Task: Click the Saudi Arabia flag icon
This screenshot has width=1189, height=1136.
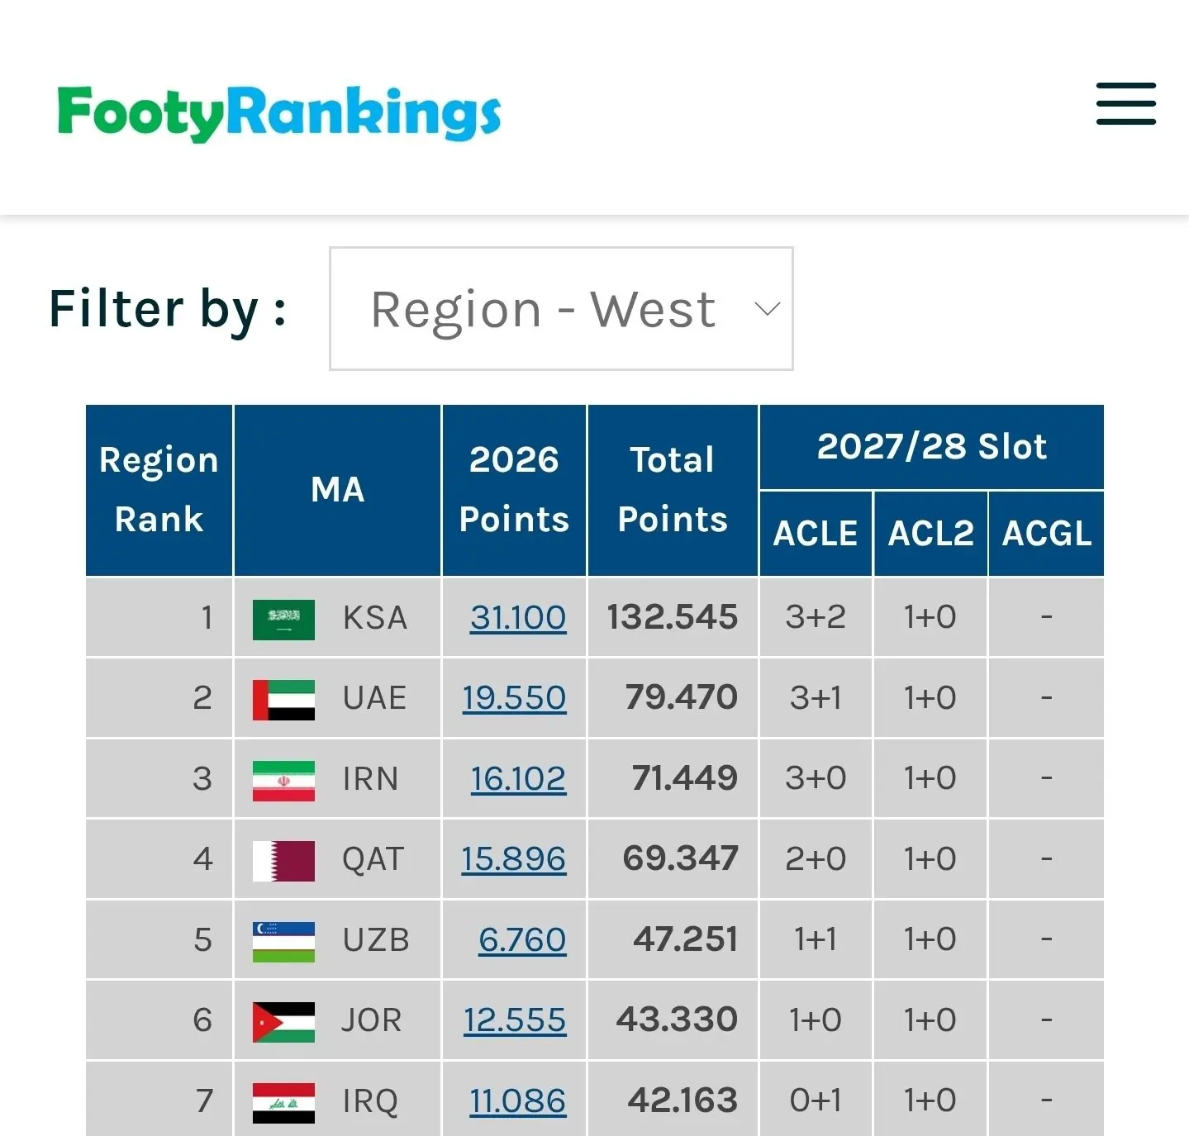Action: [283, 620]
